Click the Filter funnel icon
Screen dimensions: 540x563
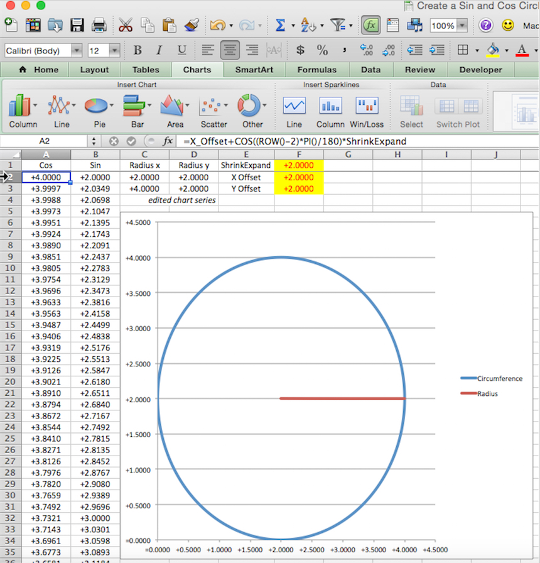point(338,26)
